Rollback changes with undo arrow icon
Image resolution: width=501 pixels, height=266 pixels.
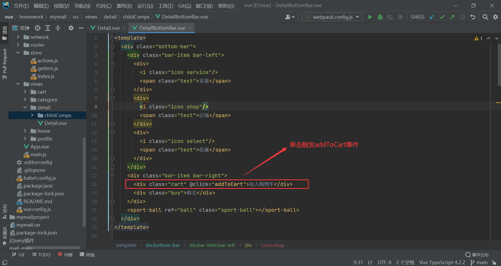click(x=473, y=17)
